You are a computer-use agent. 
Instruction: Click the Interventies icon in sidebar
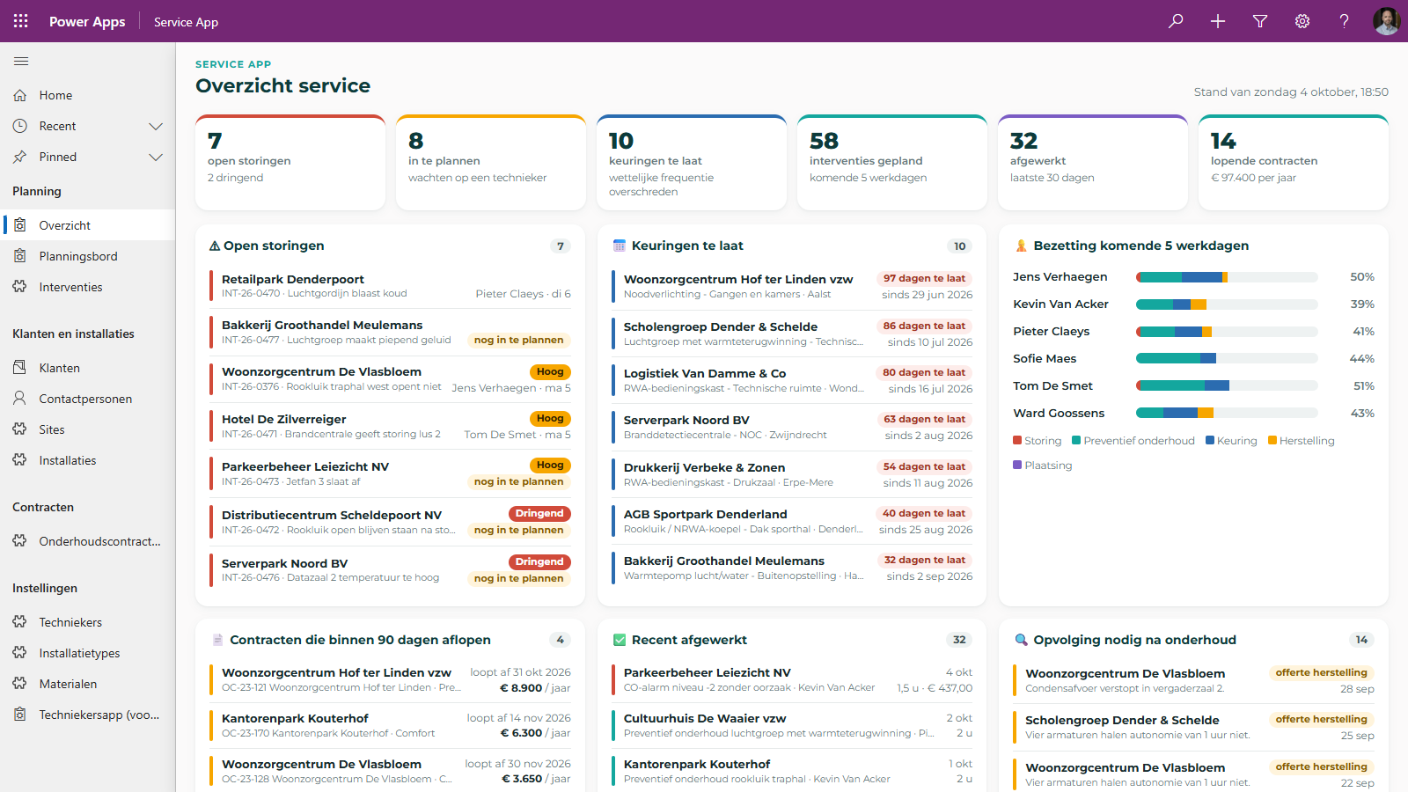[20, 287]
